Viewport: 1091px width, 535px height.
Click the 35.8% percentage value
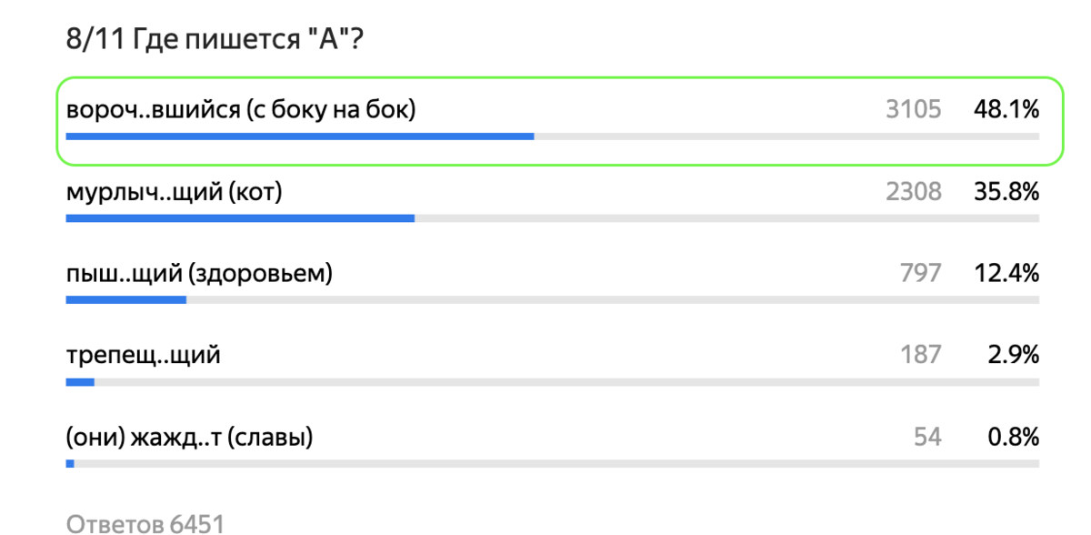point(1006,192)
